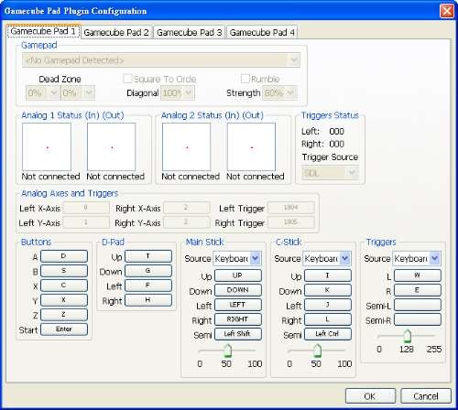The width and height of the screenshot is (458, 410).
Task: Remap C-Stick Semi Left Ctrl key
Action: [328, 334]
